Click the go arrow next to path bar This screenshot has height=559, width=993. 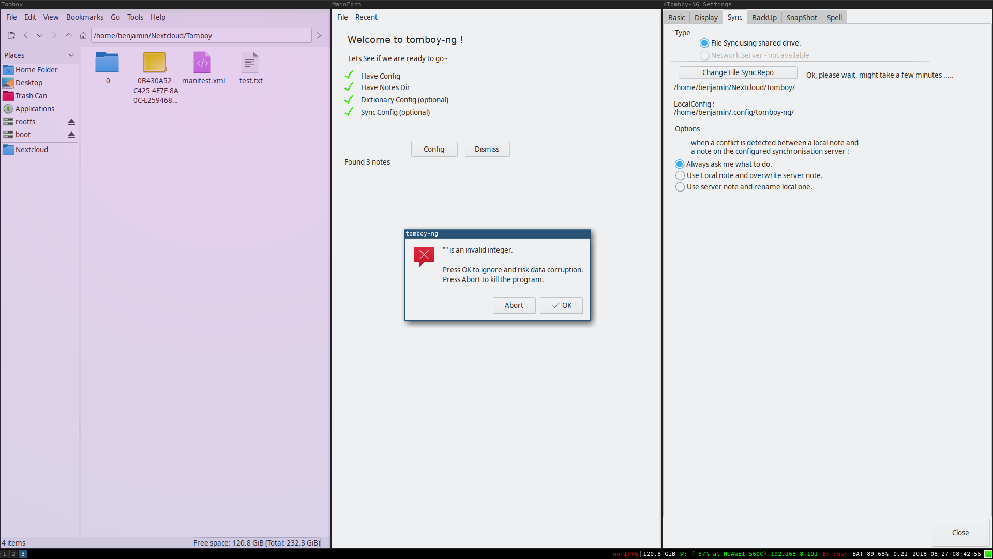point(320,35)
